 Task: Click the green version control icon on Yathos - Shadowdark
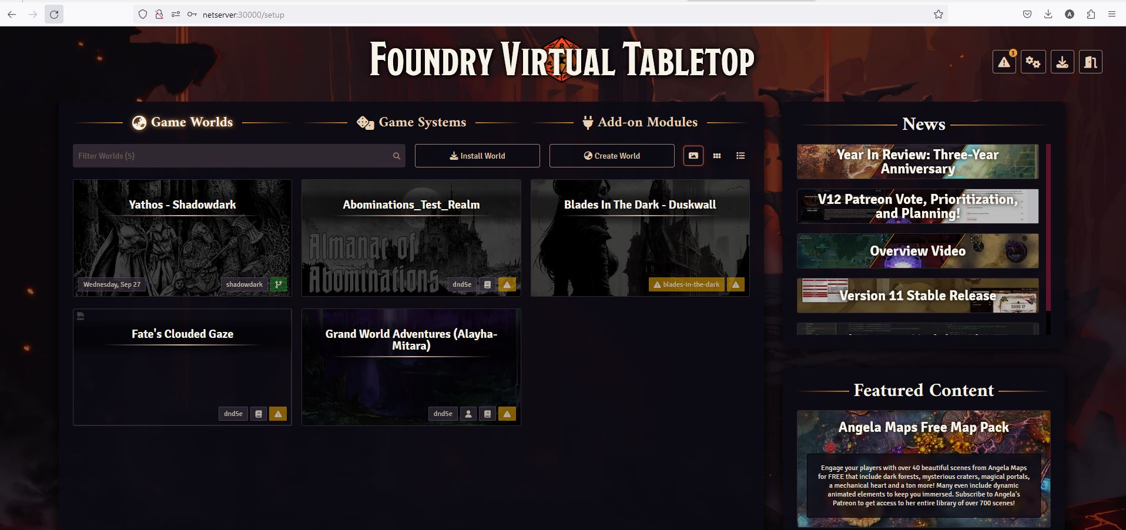(278, 284)
